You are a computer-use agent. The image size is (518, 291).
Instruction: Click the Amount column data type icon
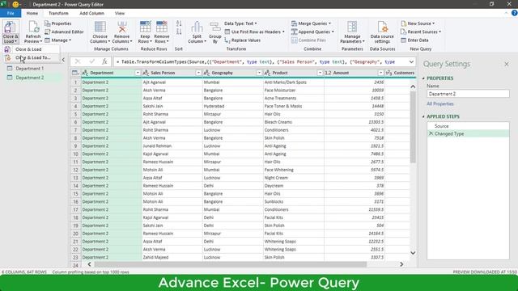click(328, 73)
